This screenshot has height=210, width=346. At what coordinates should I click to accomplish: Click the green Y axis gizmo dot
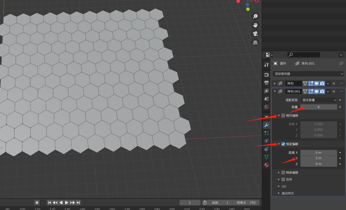pos(248,9)
